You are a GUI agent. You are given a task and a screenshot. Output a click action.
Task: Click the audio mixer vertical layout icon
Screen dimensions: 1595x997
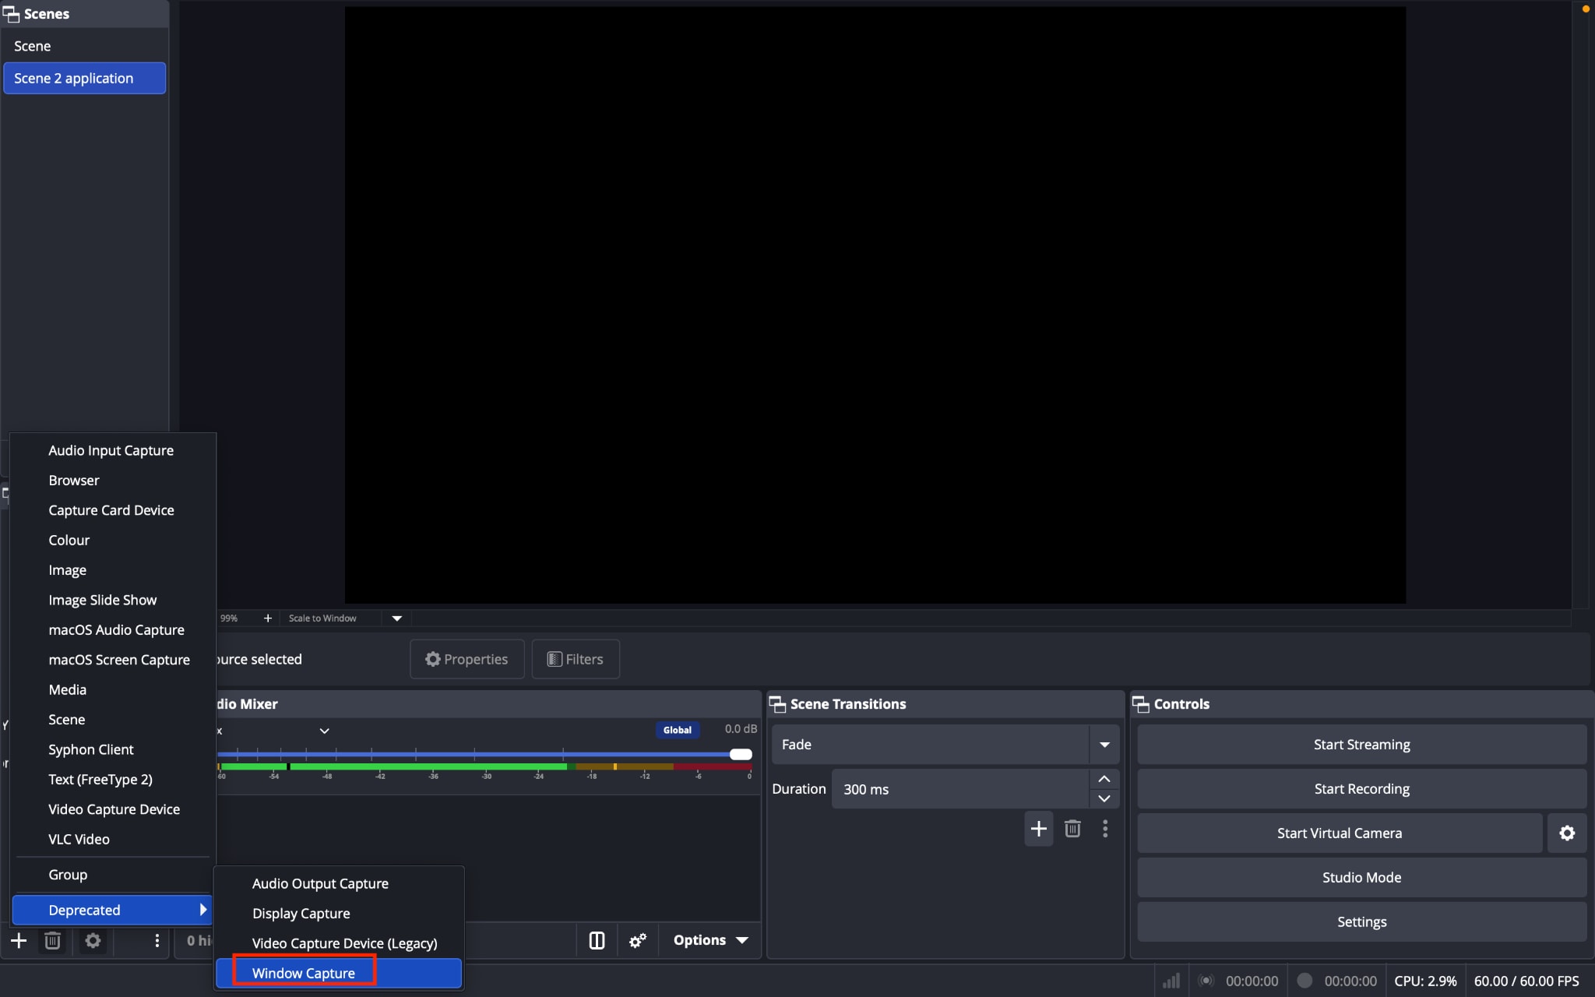coord(597,940)
